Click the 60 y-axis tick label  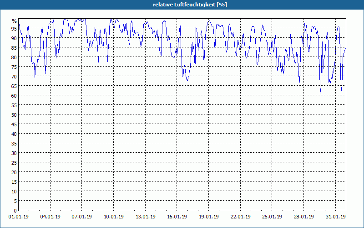15,96
